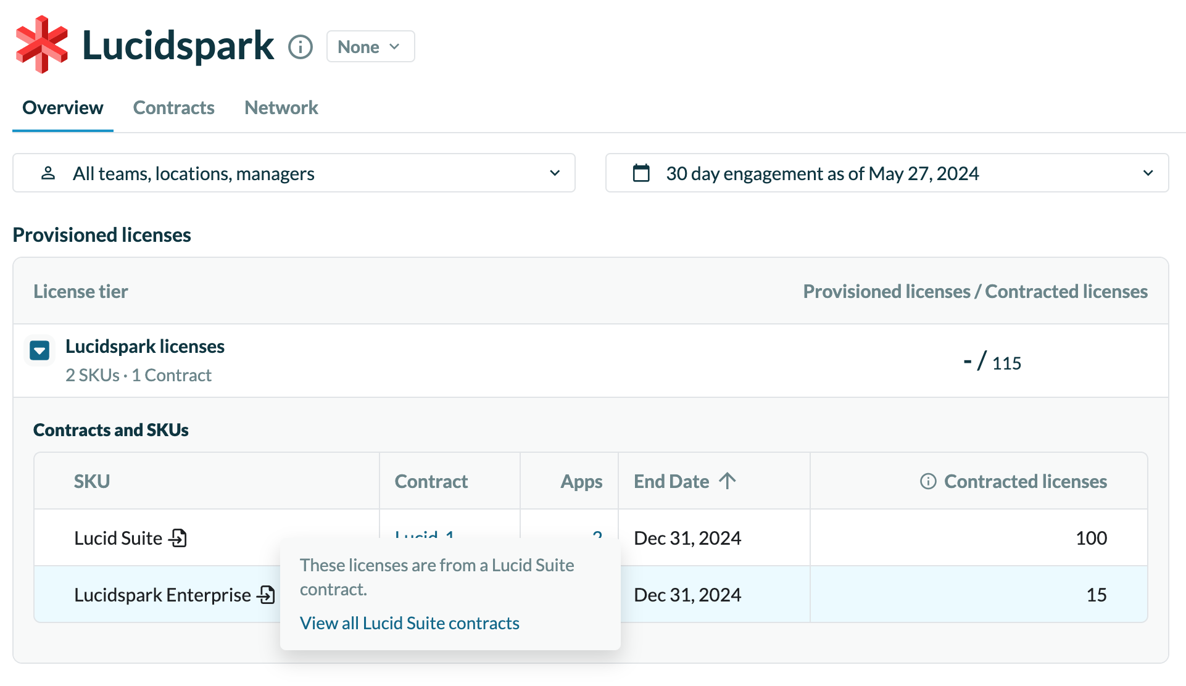Click the Apps column header
Image resolution: width=1186 pixels, height=686 pixels.
coord(581,481)
